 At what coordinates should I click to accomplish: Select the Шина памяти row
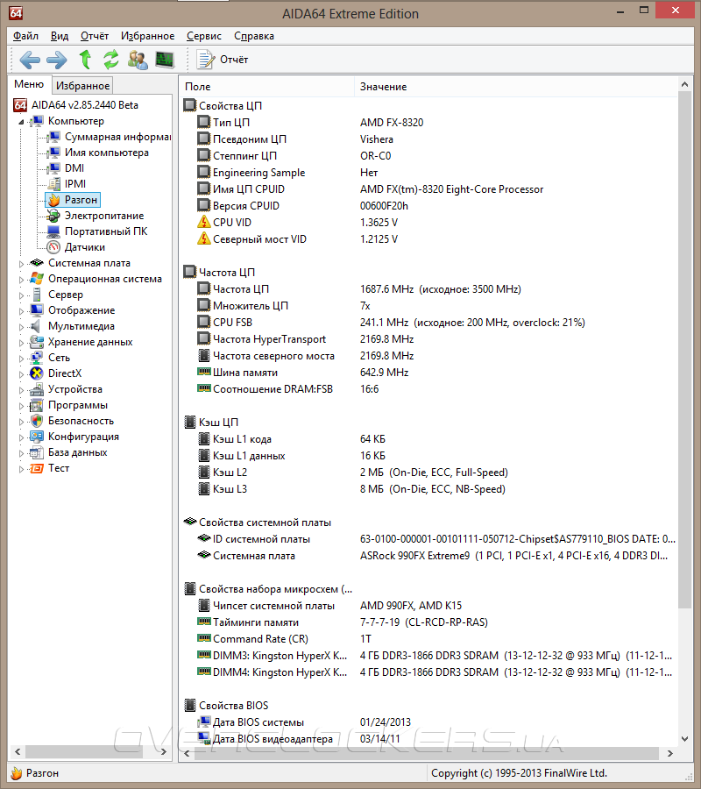pyautogui.click(x=428, y=373)
